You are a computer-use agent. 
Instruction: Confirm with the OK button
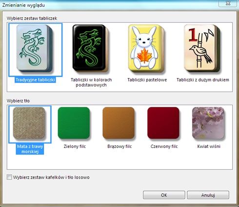tap(164, 195)
